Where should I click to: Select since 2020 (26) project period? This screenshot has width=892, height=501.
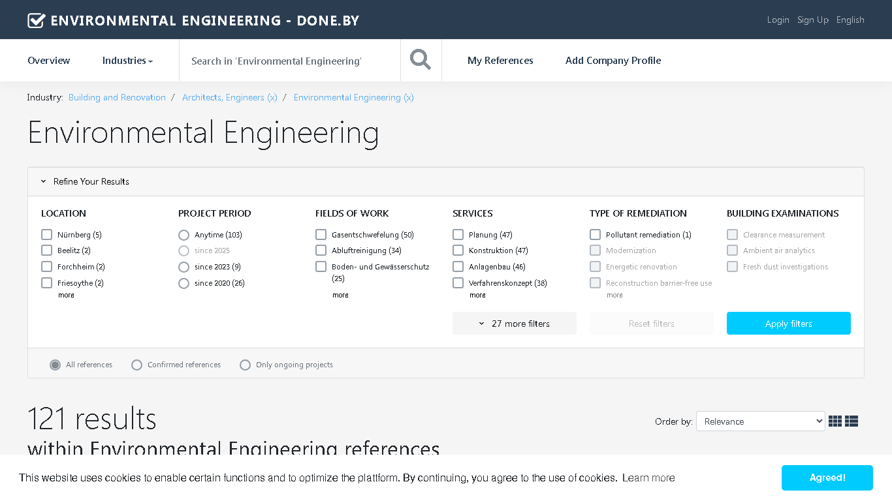coord(183,283)
